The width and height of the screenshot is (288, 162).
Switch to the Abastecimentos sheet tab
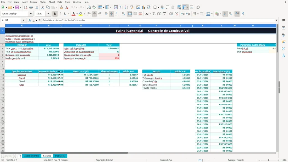(31, 156)
